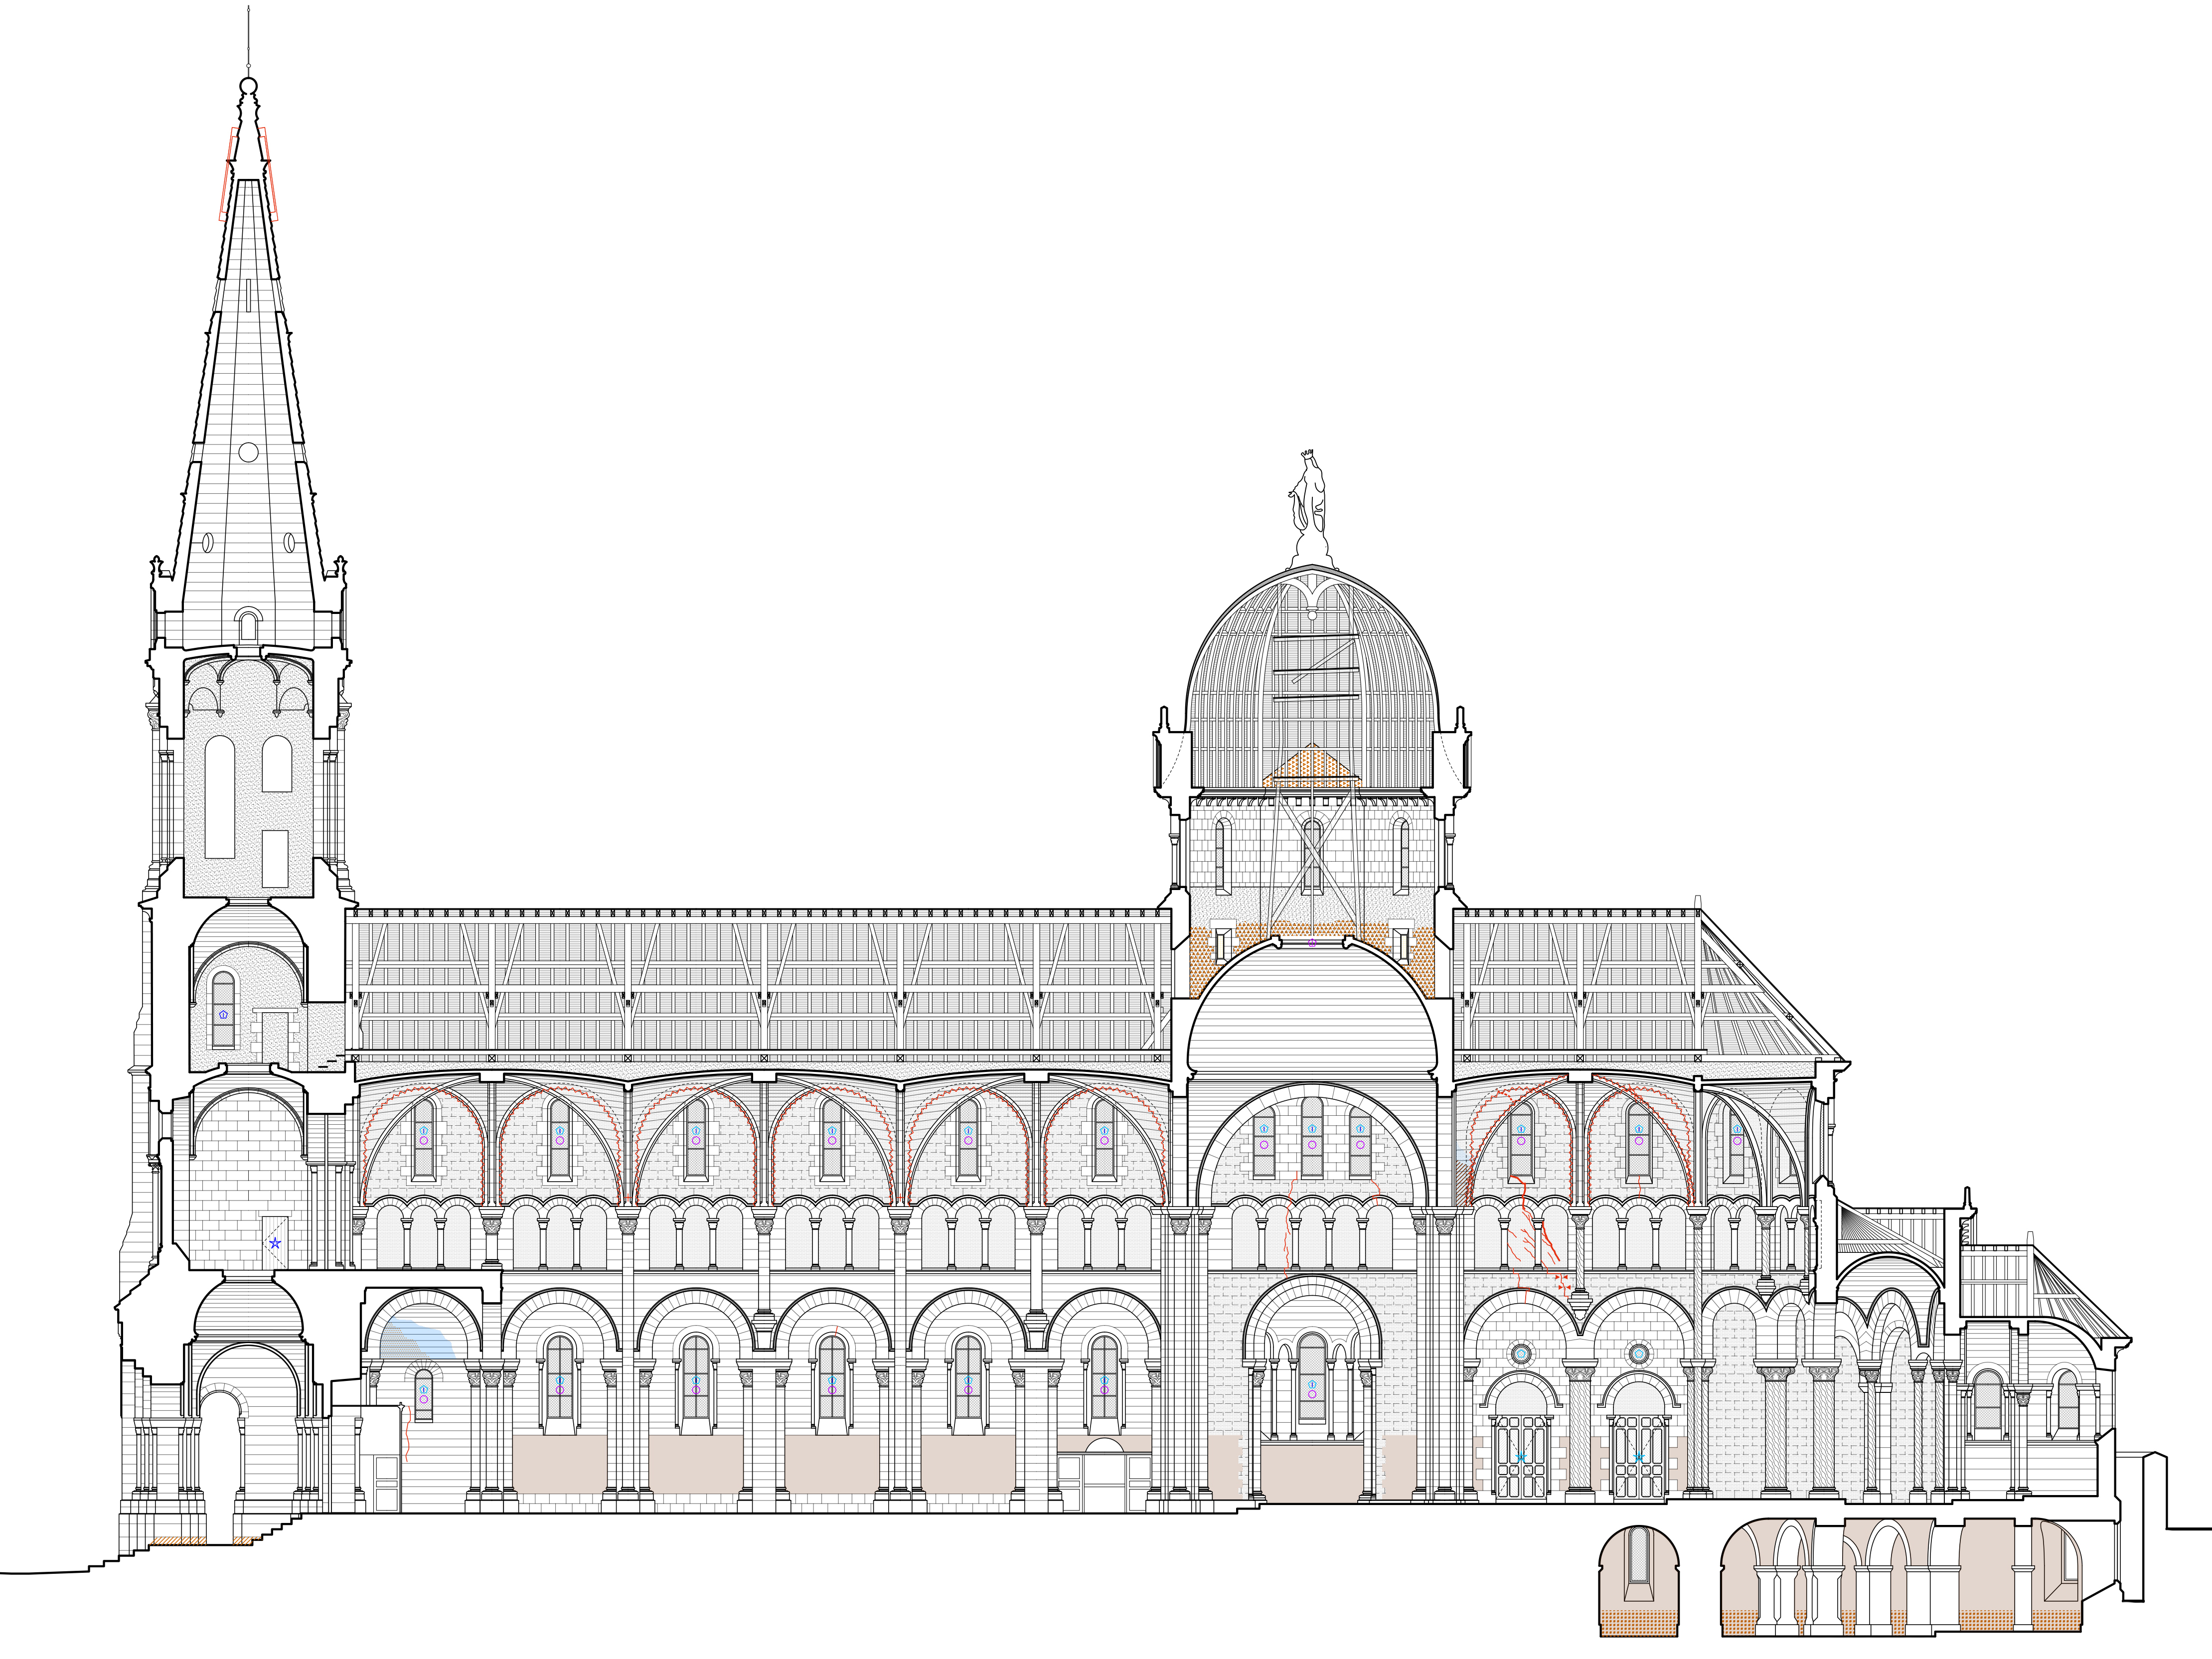Click the blue pentagon marker in tower window
This screenshot has width=2212, height=1659.
[x=223, y=1014]
